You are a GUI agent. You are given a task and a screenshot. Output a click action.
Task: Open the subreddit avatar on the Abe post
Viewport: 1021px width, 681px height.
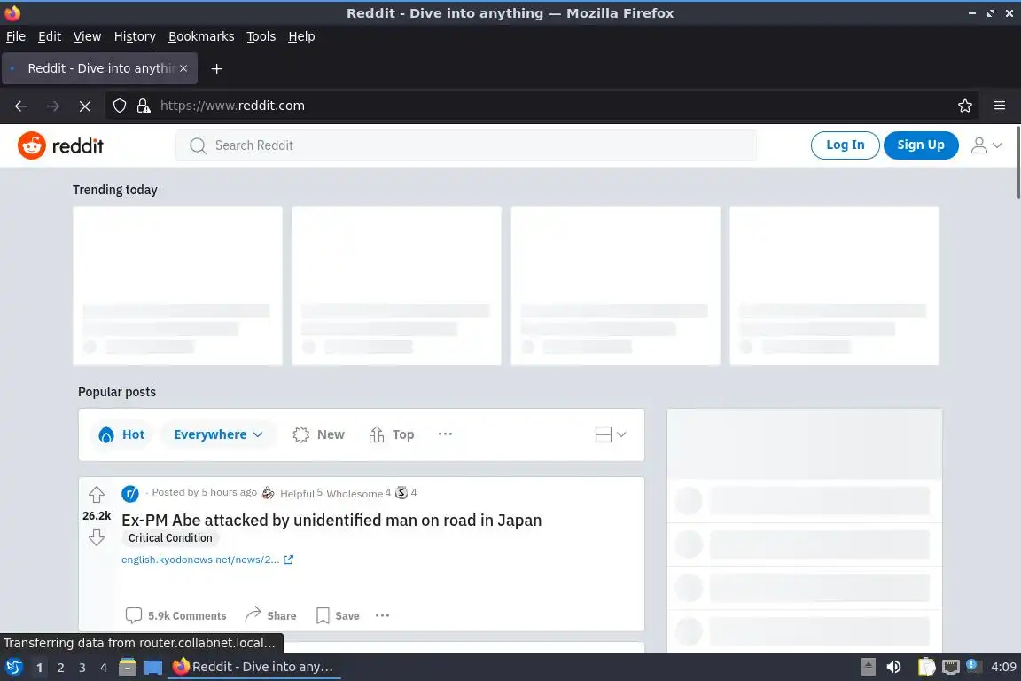(x=130, y=493)
